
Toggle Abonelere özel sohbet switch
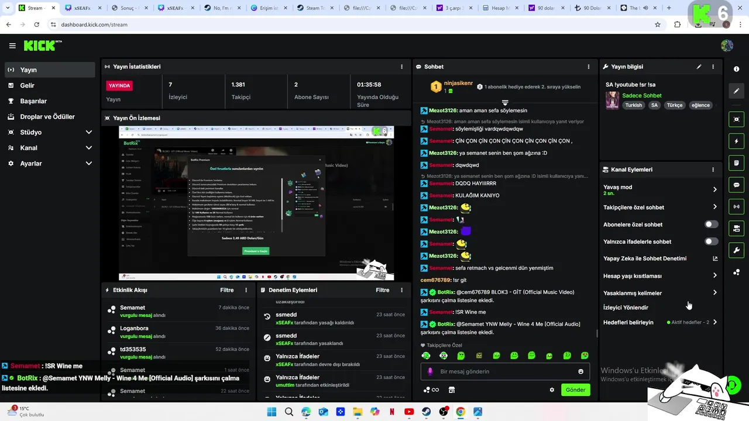711,225
